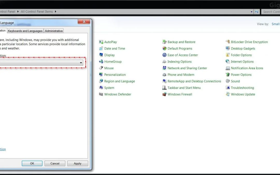Image resolution: width=280 pixels, height=175 pixels.
Task: Click the Sound speaker icon
Action: click(228, 81)
